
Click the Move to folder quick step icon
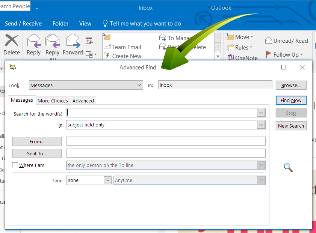click(x=107, y=37)
